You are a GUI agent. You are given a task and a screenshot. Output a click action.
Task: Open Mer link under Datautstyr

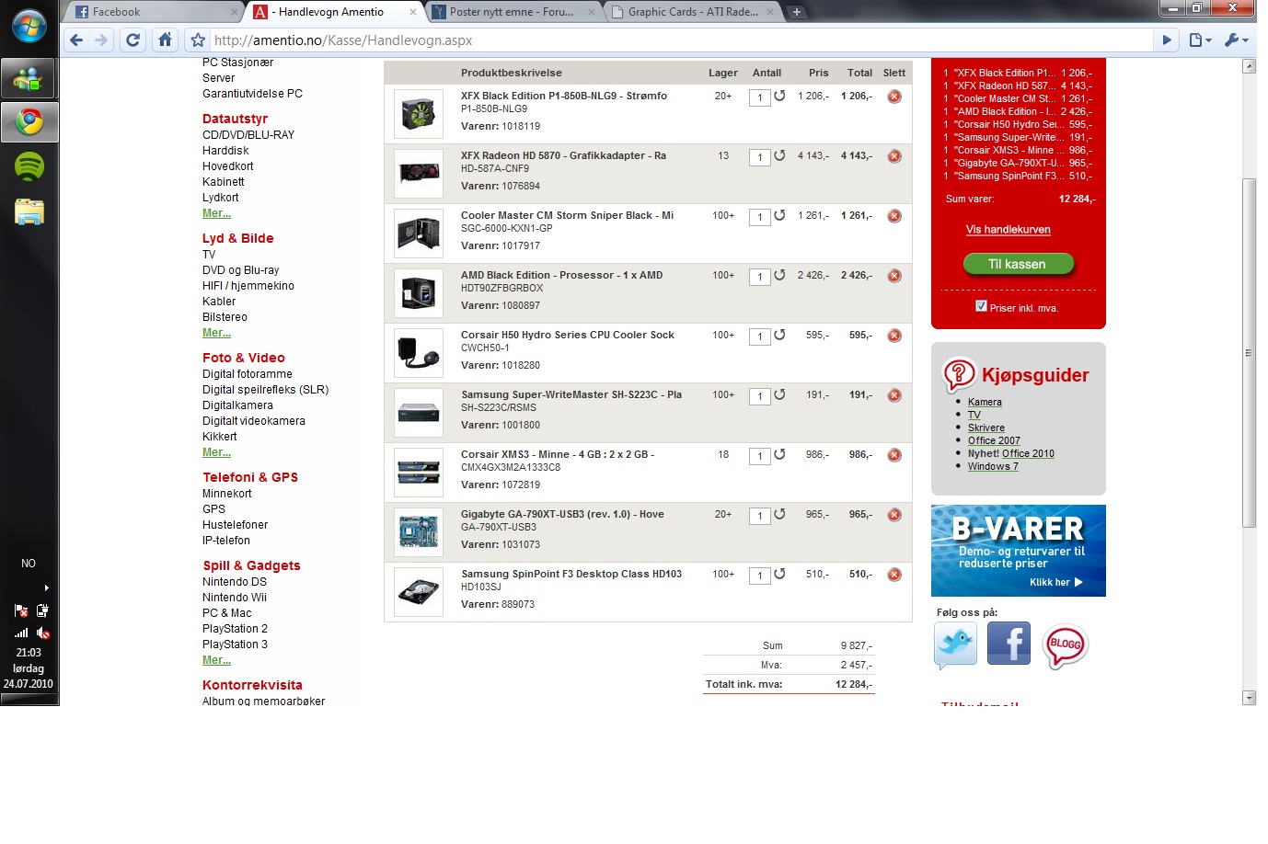tap(216, 213)
